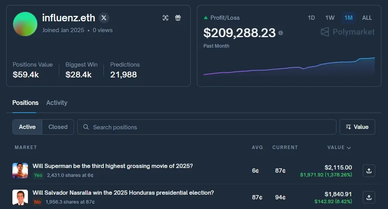Click the $209,288.23 profit figure

tap(240, 33)
